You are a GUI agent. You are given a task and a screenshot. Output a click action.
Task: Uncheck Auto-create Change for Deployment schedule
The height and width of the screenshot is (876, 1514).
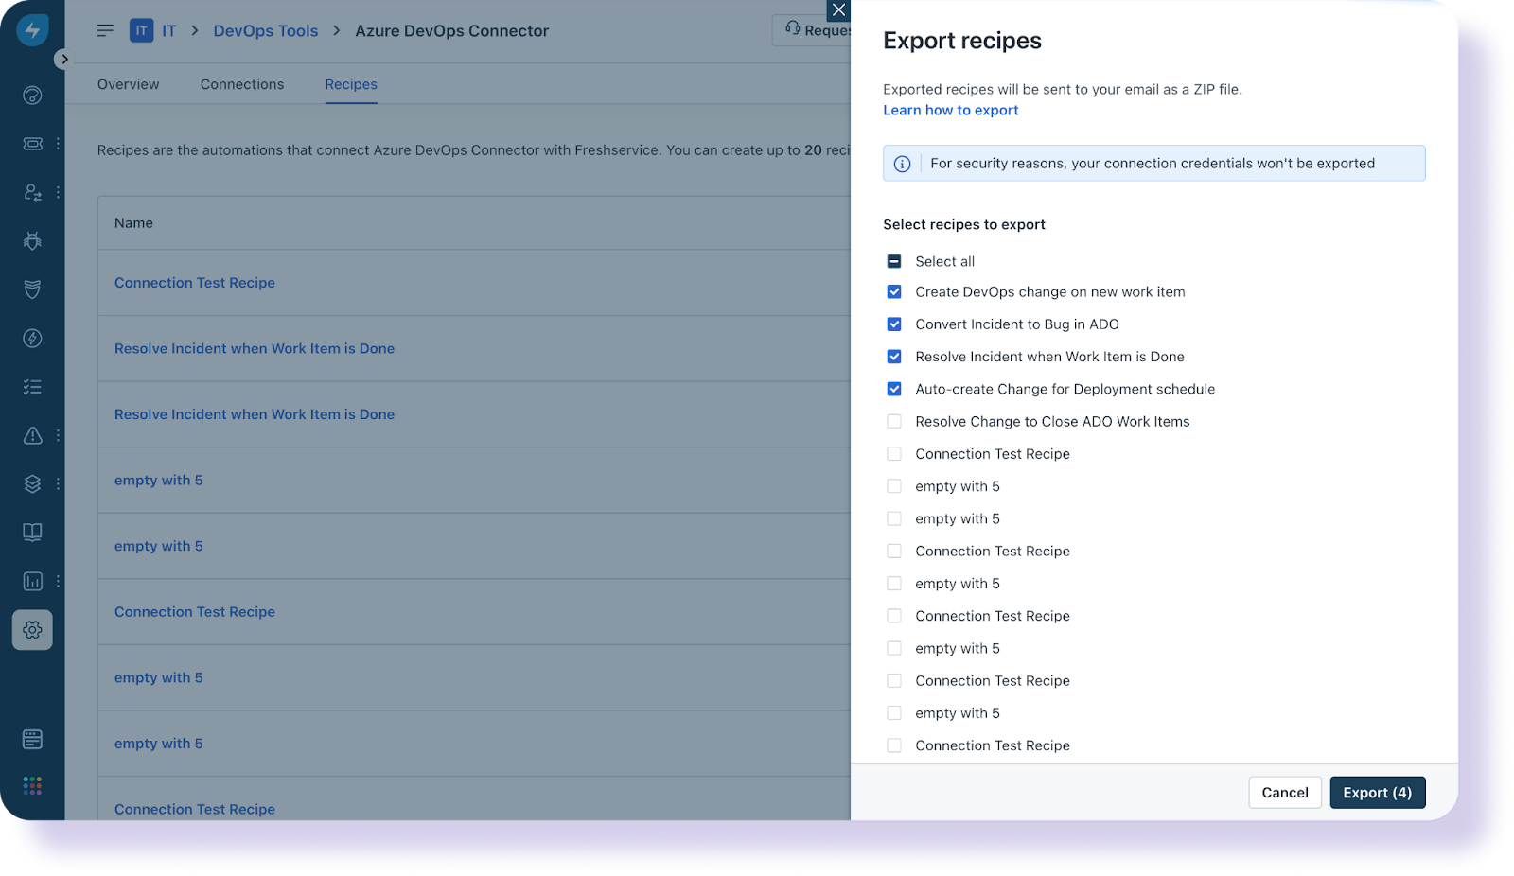pos(894,389)
